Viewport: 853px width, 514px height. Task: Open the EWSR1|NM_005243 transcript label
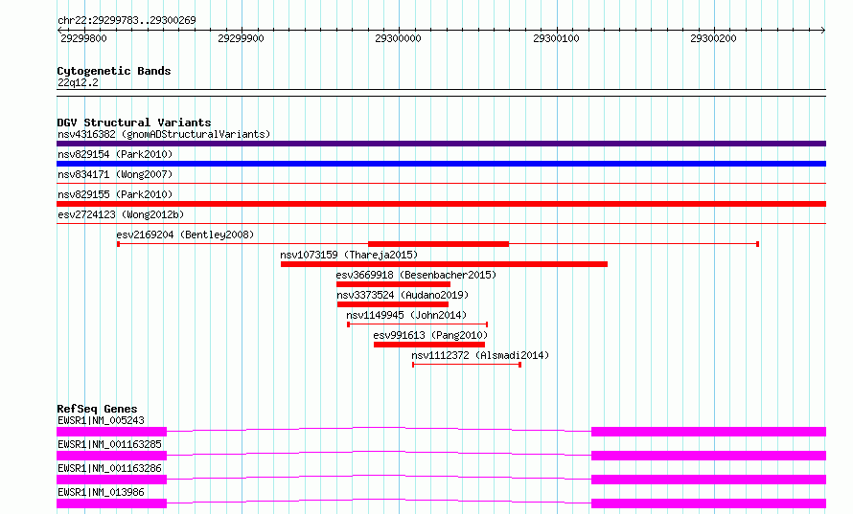[x=102, y=420]
